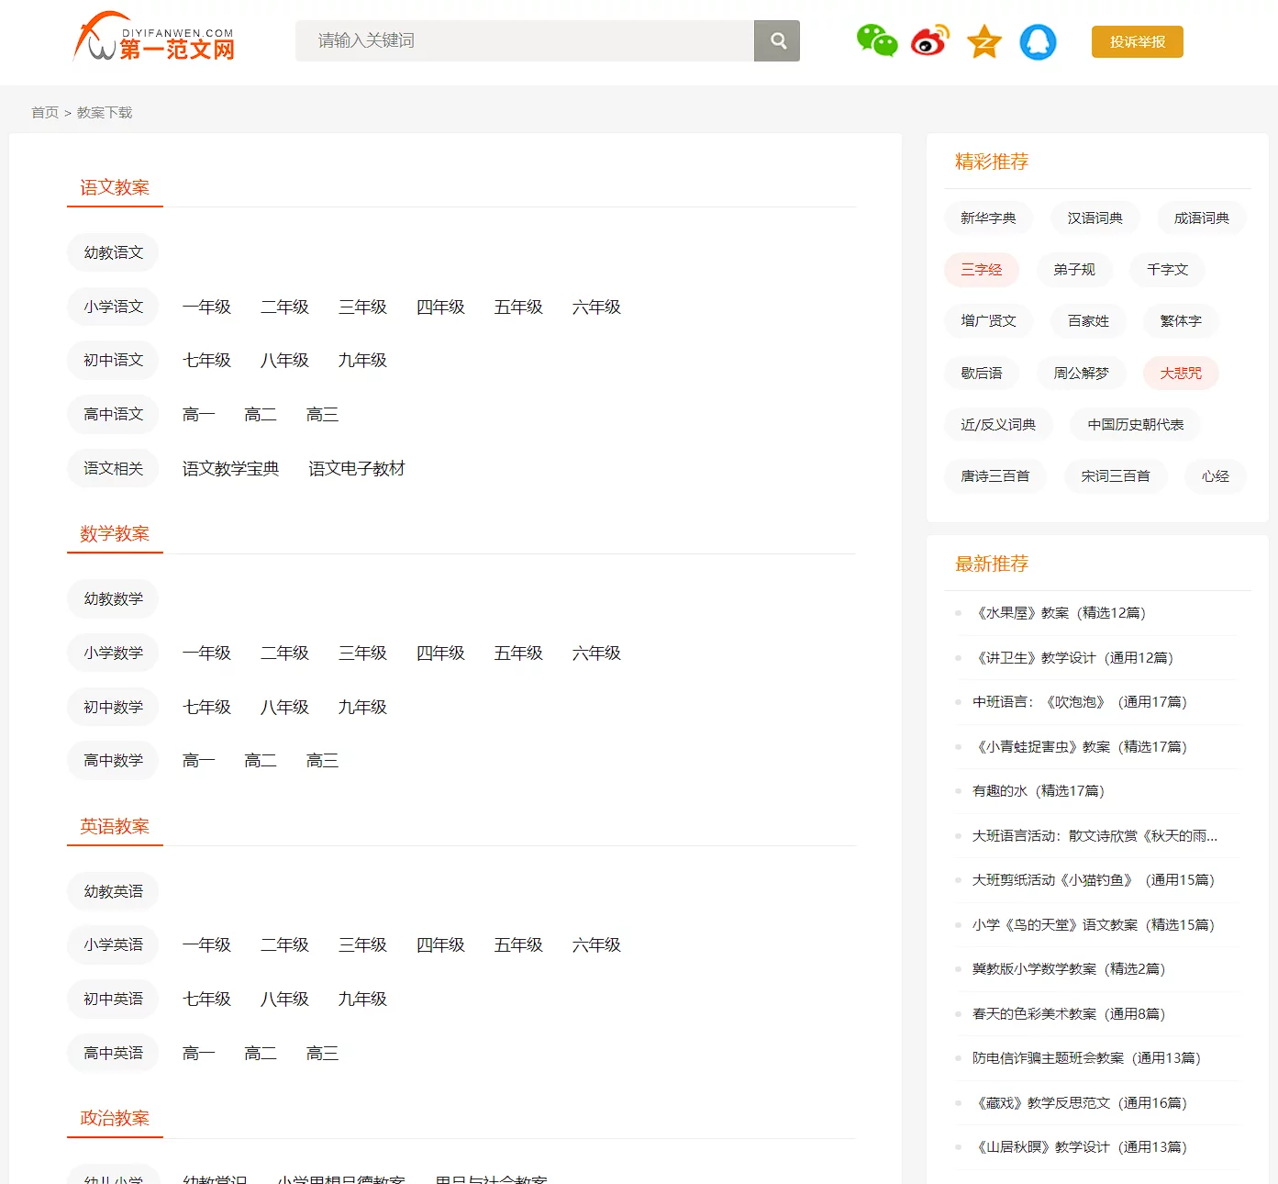Go to 首页 in breadcrumb
The width and height of the screenshot is (1278, 1184).
tap(45, 113)
